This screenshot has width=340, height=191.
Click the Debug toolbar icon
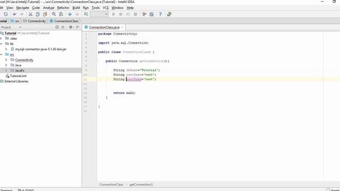(121, 14)
